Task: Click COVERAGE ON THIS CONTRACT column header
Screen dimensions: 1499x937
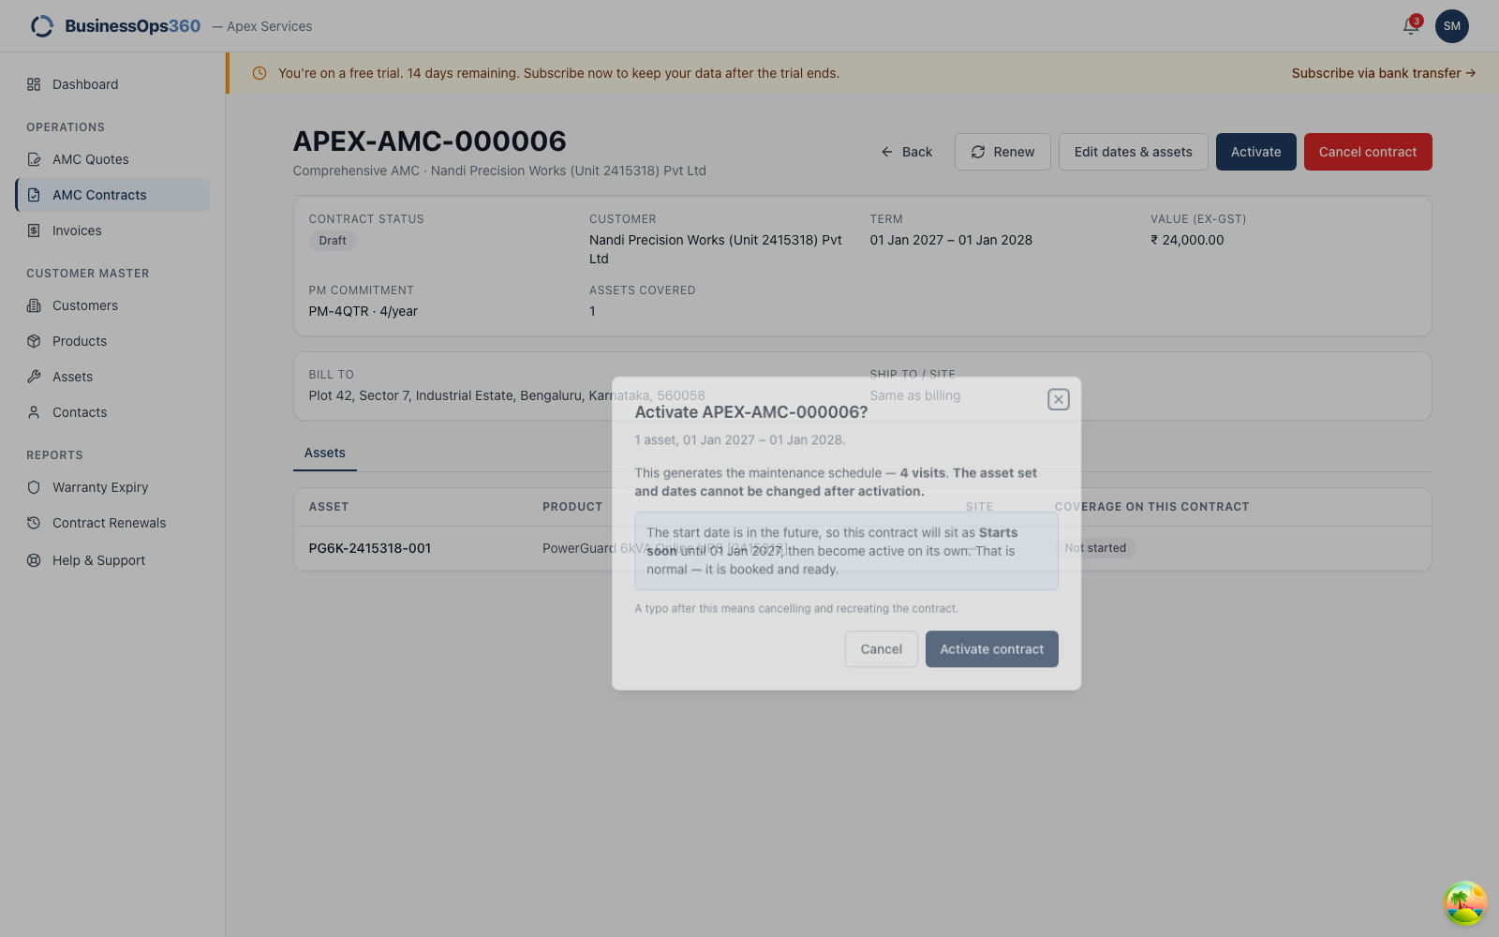Action: tap(1152, 507)
